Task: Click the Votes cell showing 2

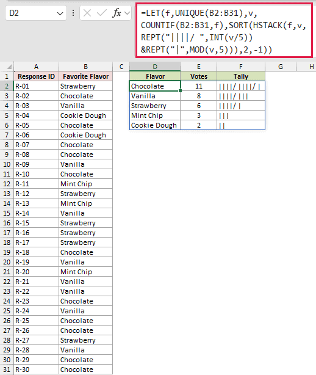Action: (199, 125)
